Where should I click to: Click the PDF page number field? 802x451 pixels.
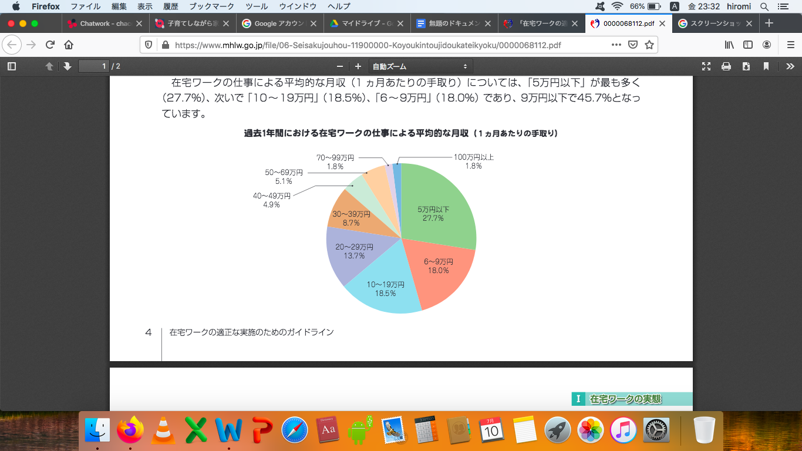[95, 66]
